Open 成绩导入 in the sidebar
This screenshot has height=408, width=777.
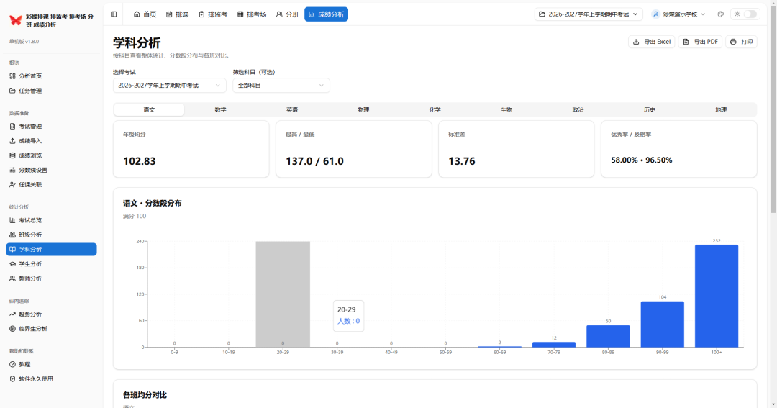coord(30,141)
